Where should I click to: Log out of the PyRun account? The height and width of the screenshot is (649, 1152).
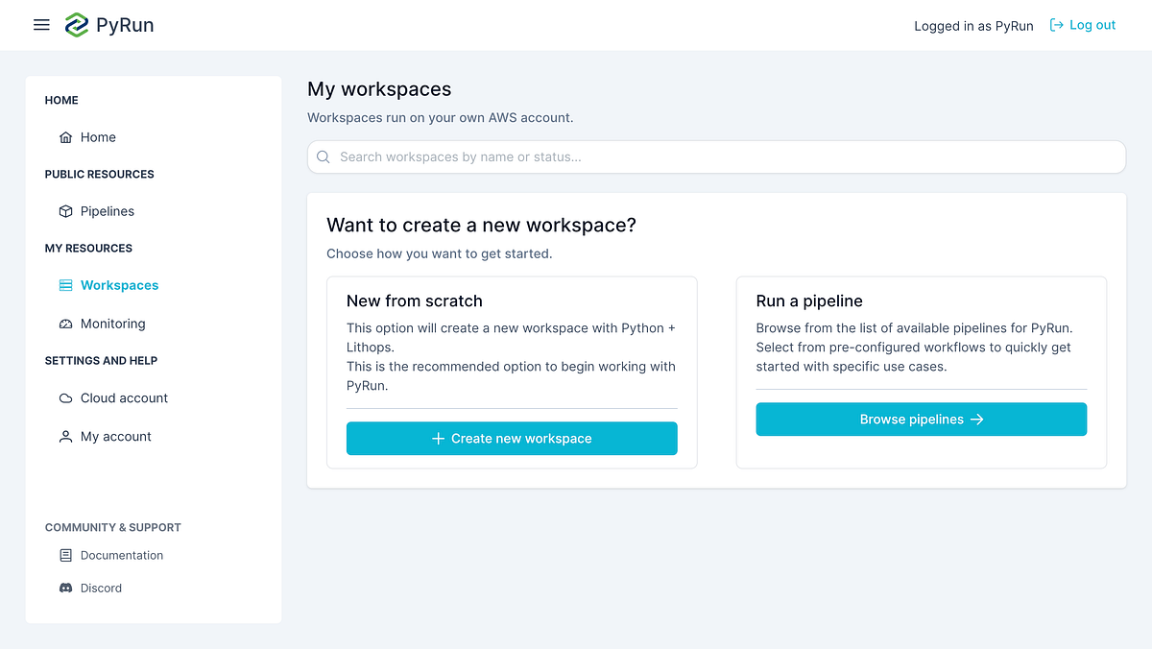tap(1091, 25)
